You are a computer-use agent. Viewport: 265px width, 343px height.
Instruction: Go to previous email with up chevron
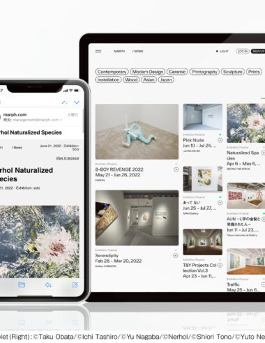coord(64,102)
